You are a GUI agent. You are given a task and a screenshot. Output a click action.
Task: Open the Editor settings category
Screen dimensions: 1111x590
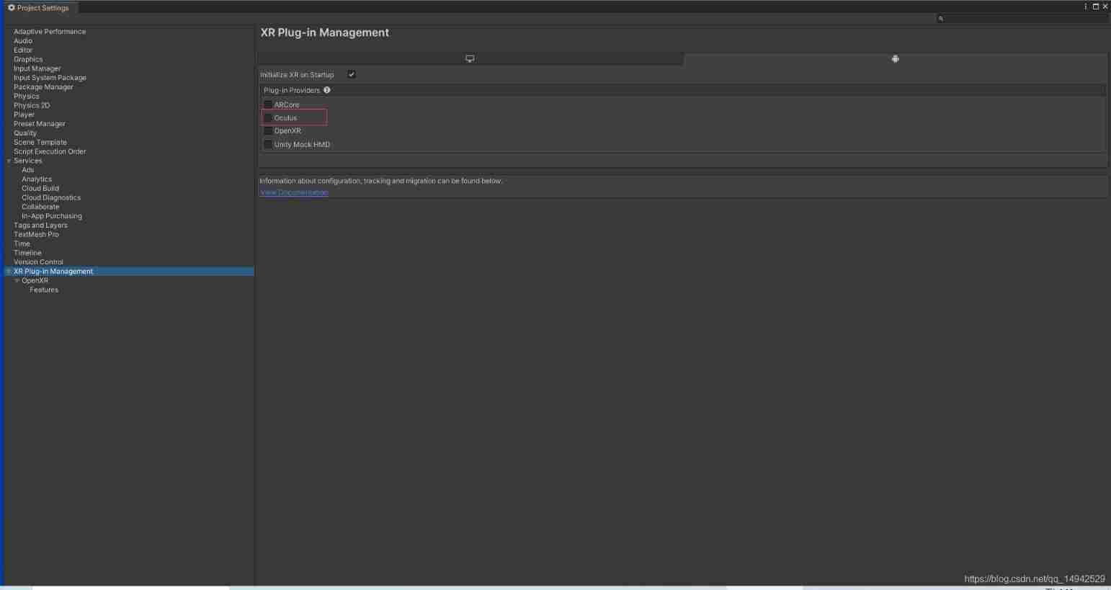click(23, 50)
